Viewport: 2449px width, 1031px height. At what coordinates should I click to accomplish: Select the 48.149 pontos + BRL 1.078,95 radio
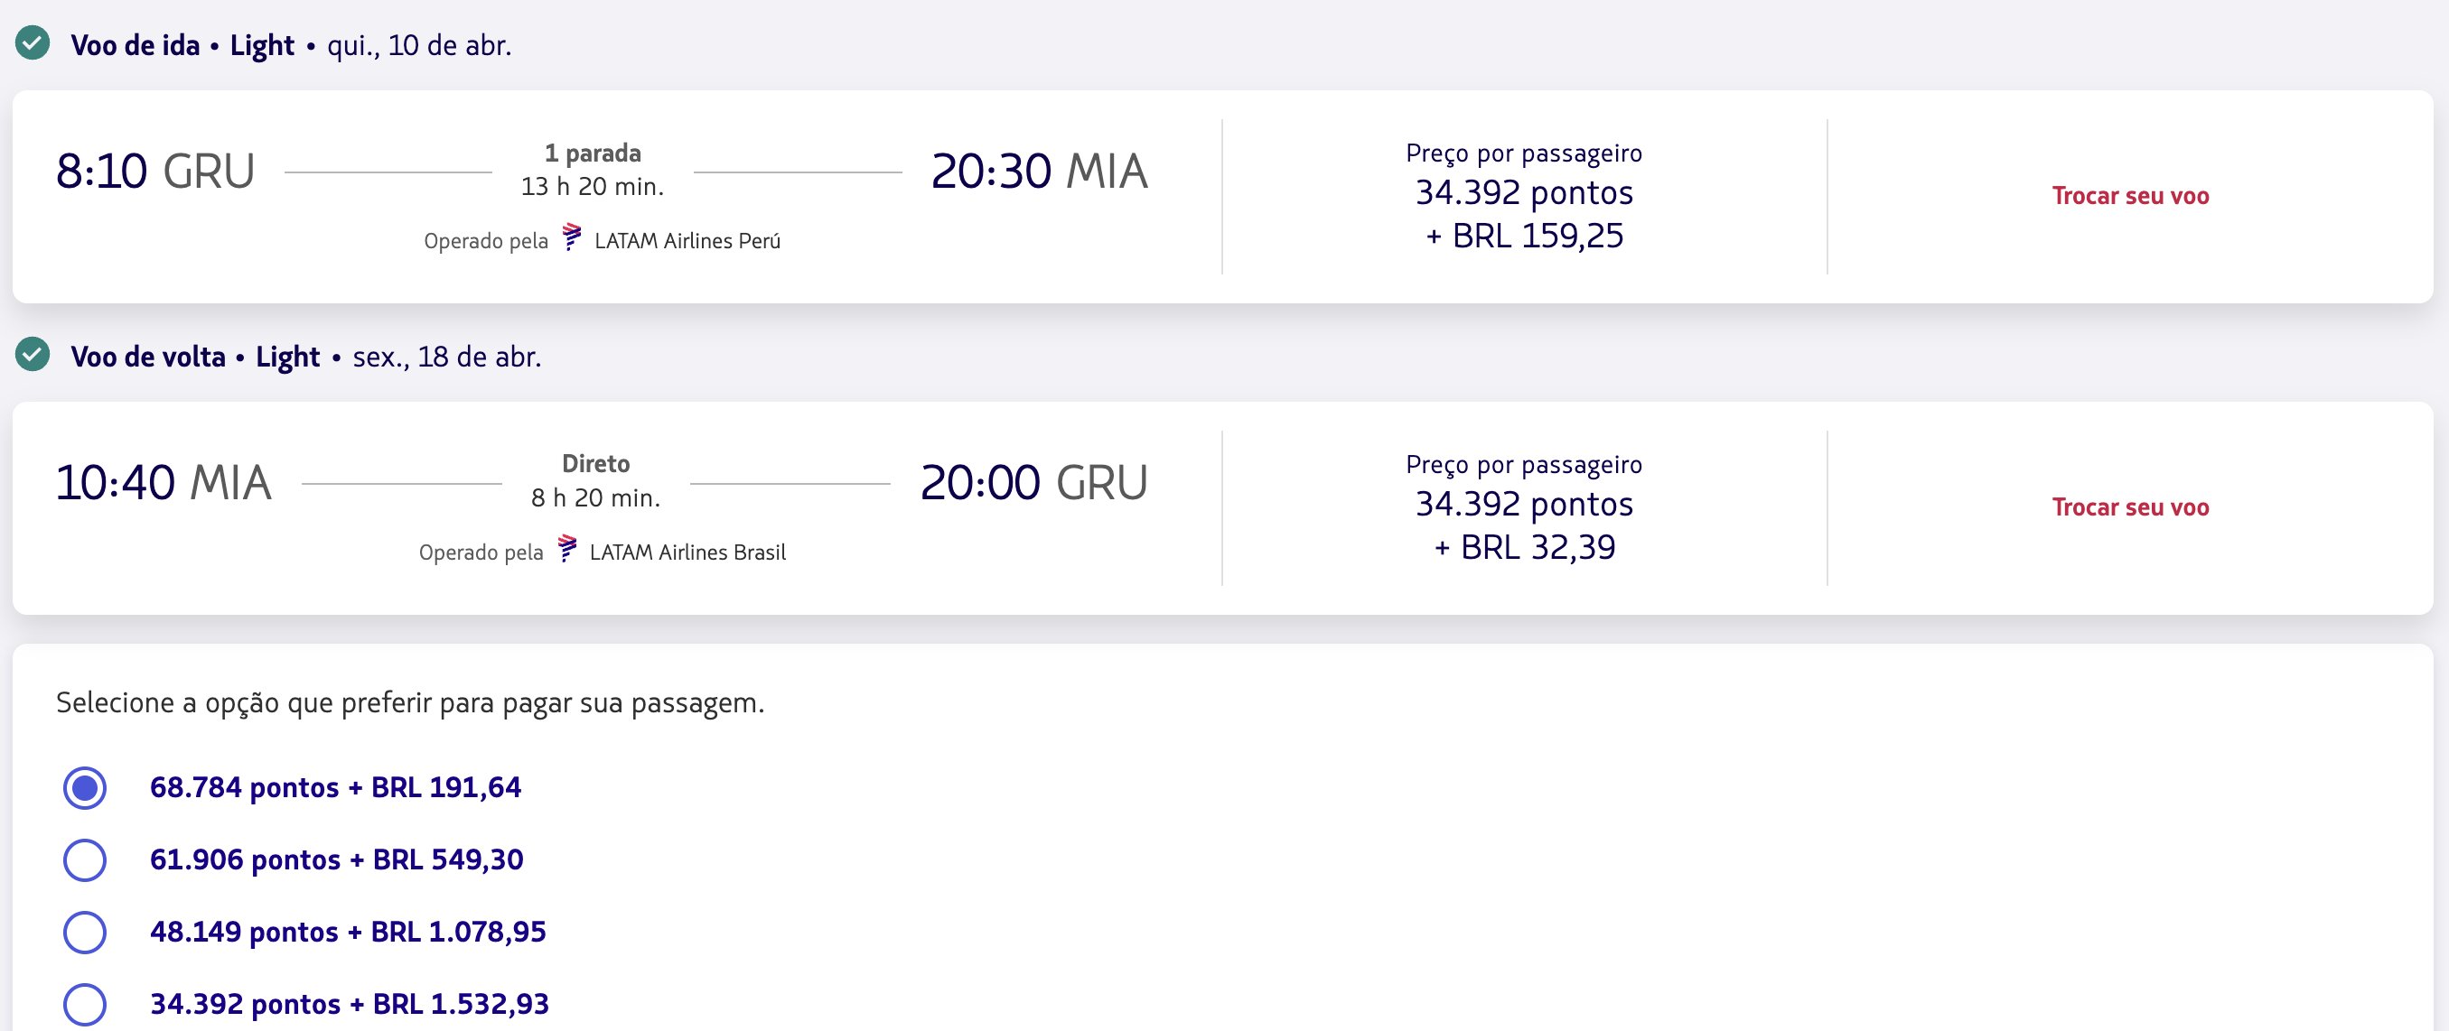(85, 933)
